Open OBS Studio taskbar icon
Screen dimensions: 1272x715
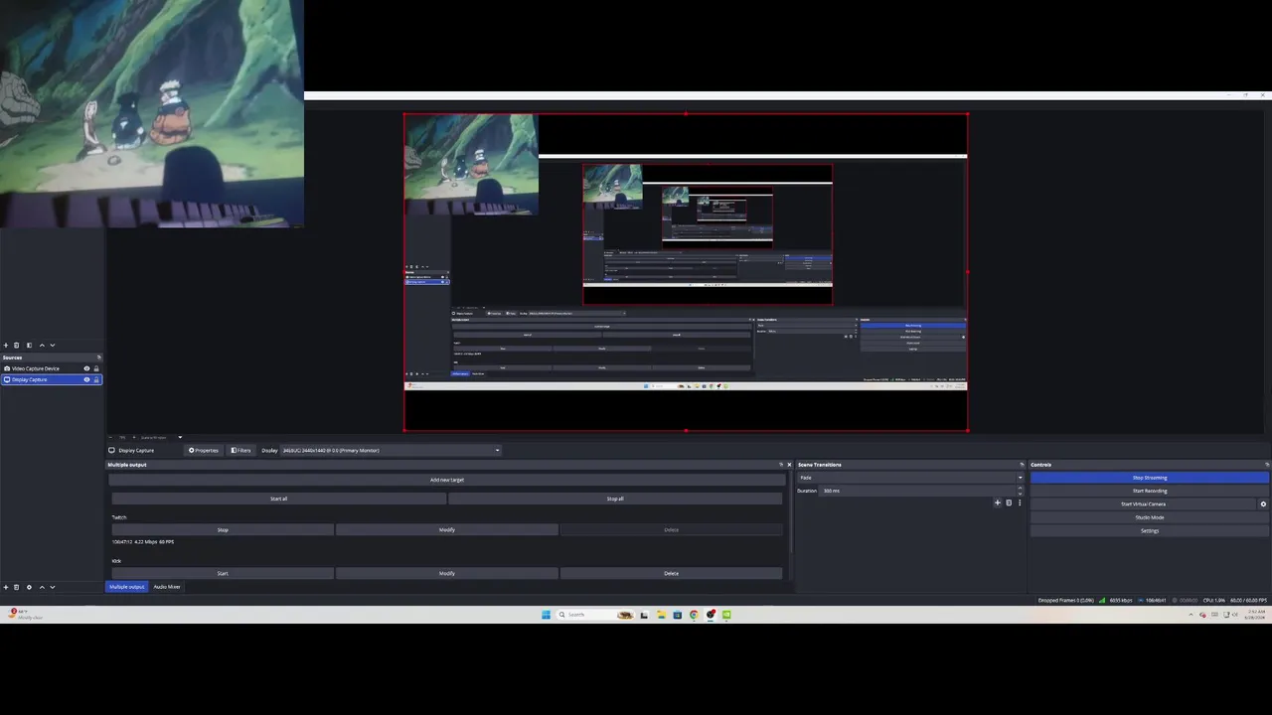(711, 615)
